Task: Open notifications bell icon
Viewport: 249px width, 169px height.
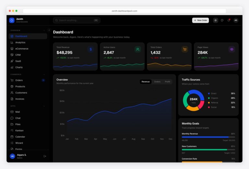Action: click(x=229, y=20)
